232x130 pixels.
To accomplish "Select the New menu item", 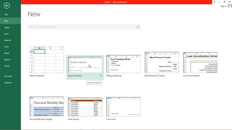I will 11,21.
